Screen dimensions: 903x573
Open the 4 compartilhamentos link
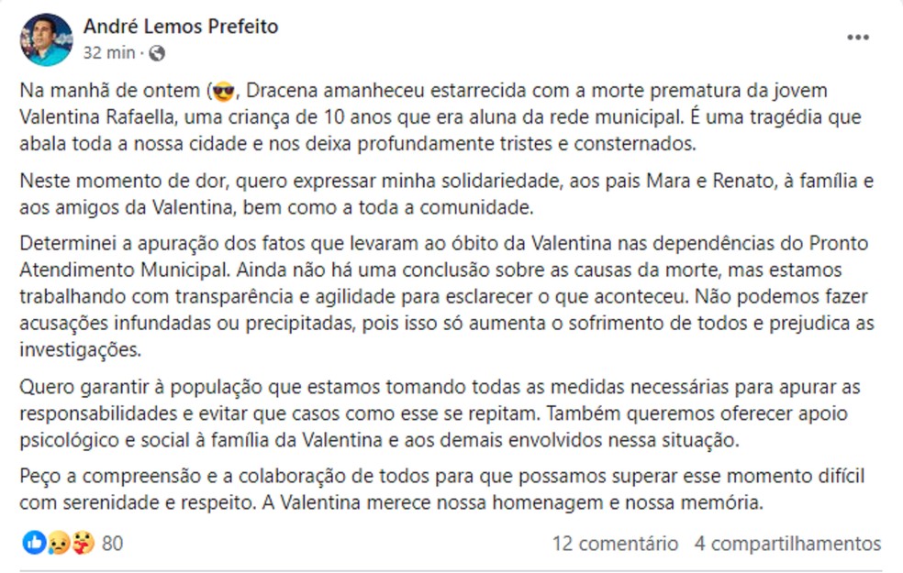(787, 543)
